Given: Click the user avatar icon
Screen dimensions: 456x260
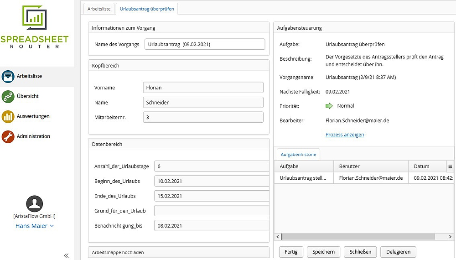Looking at the screenshot, I should 34,204.
